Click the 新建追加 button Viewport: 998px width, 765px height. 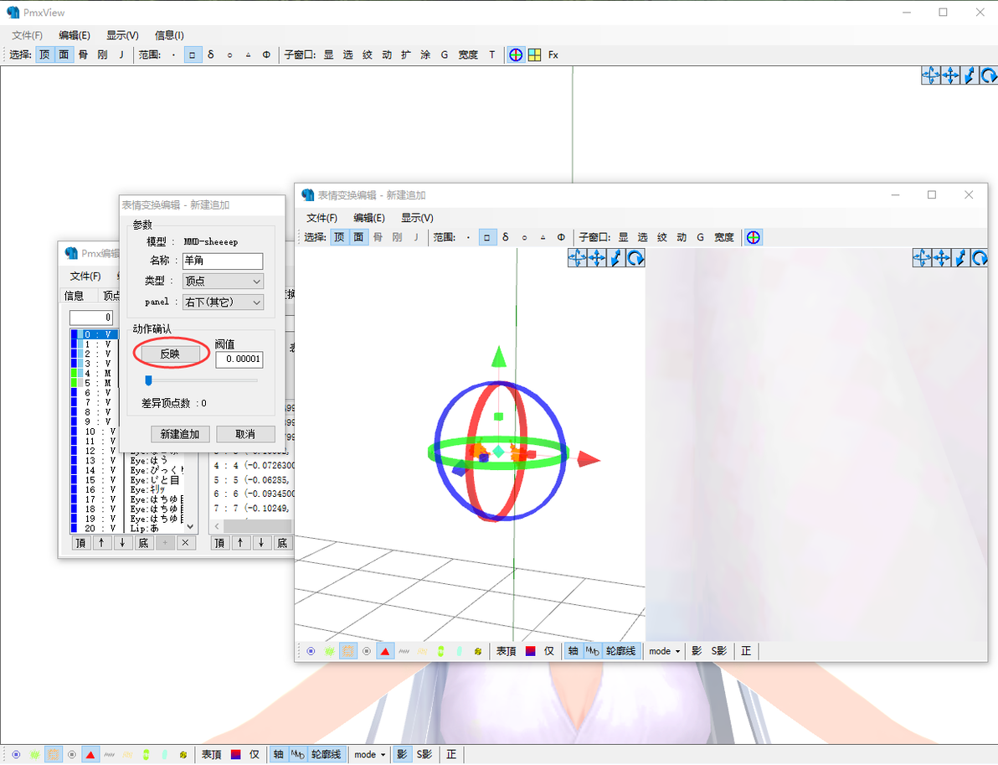(180, 434)
